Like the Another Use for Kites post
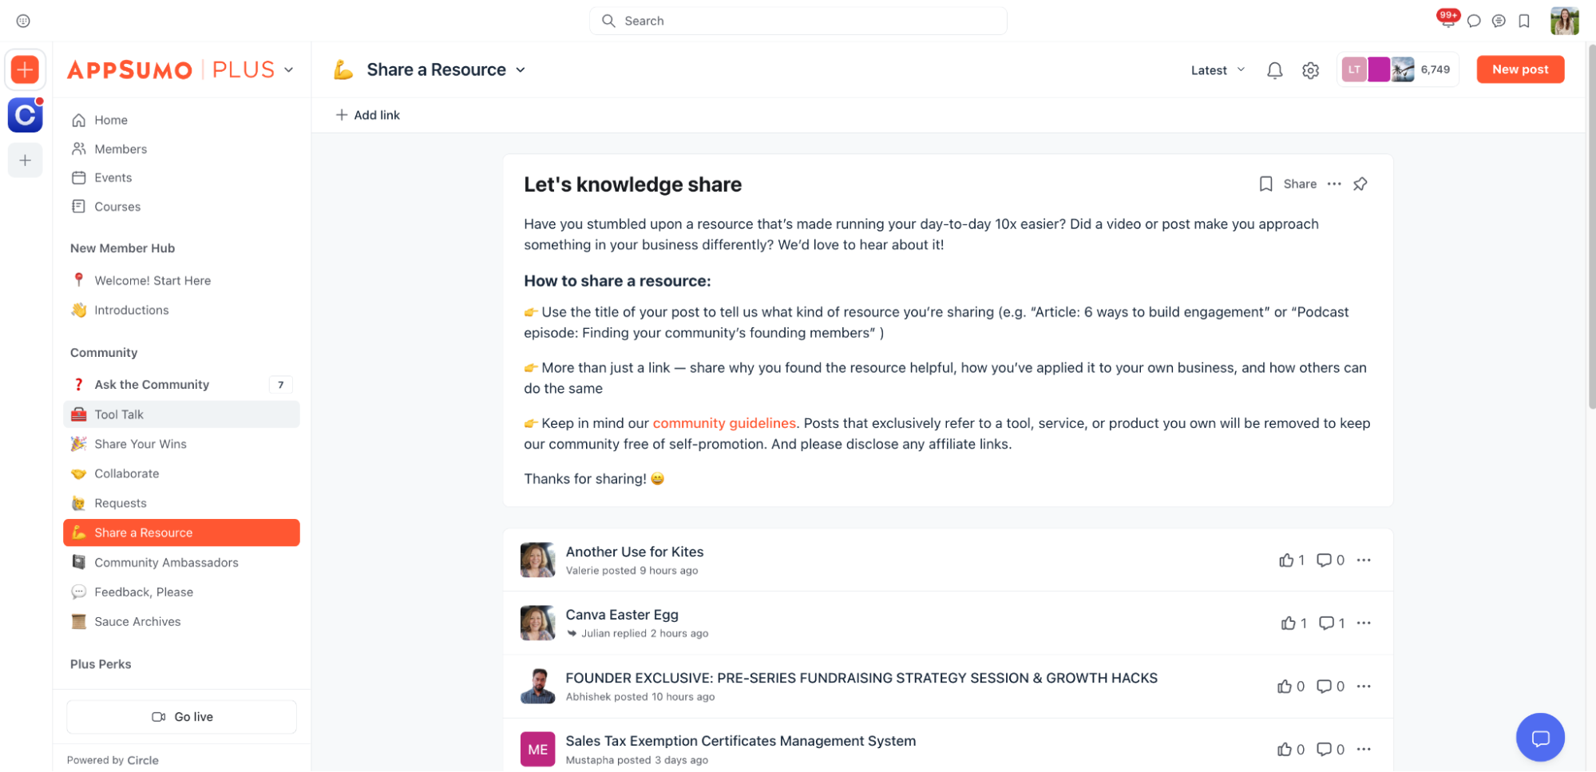The height and width of the screenshot is (772, 1596). coord(1285,560)
